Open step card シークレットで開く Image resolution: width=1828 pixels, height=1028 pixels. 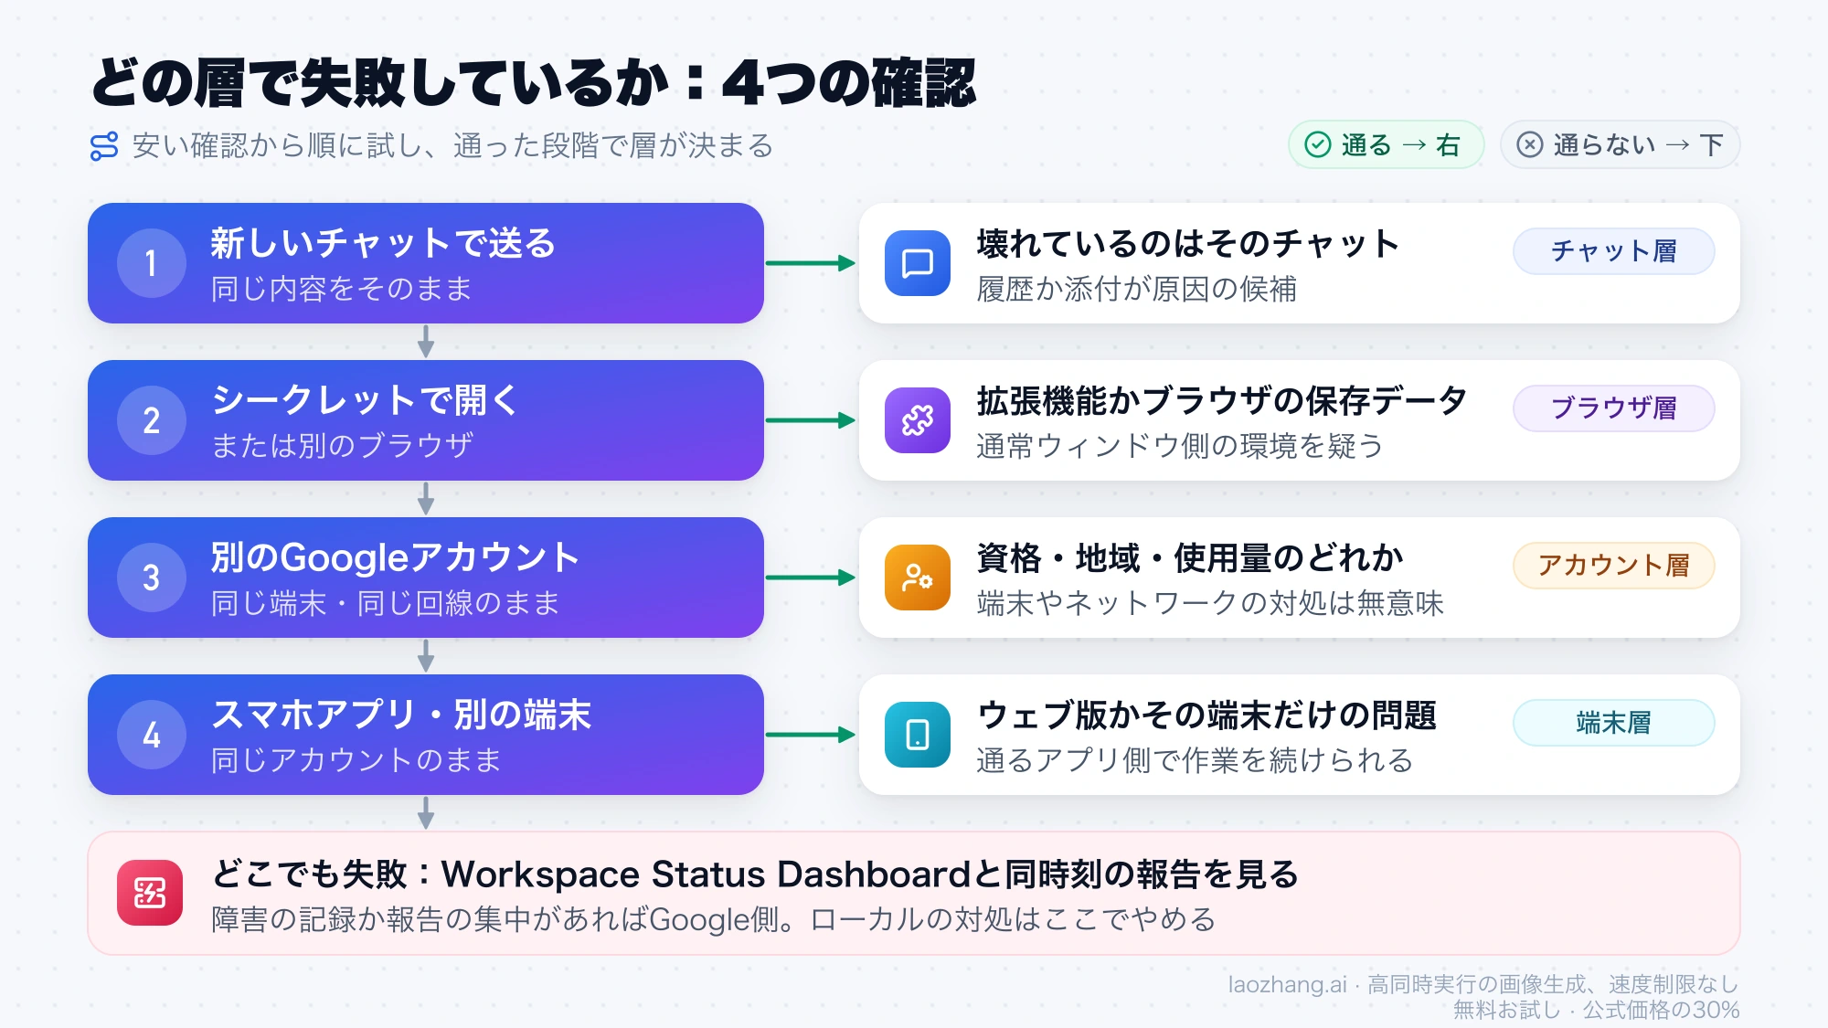[426, 420]
